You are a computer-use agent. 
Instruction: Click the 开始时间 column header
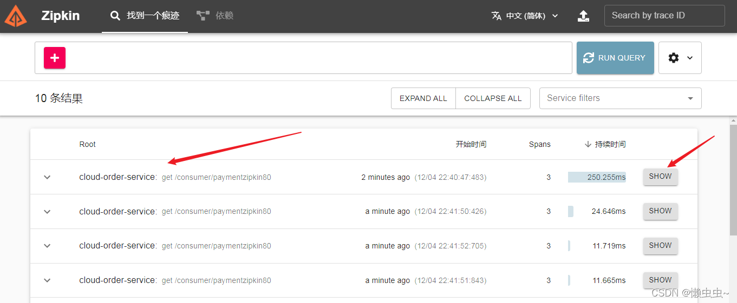[471, 144]
